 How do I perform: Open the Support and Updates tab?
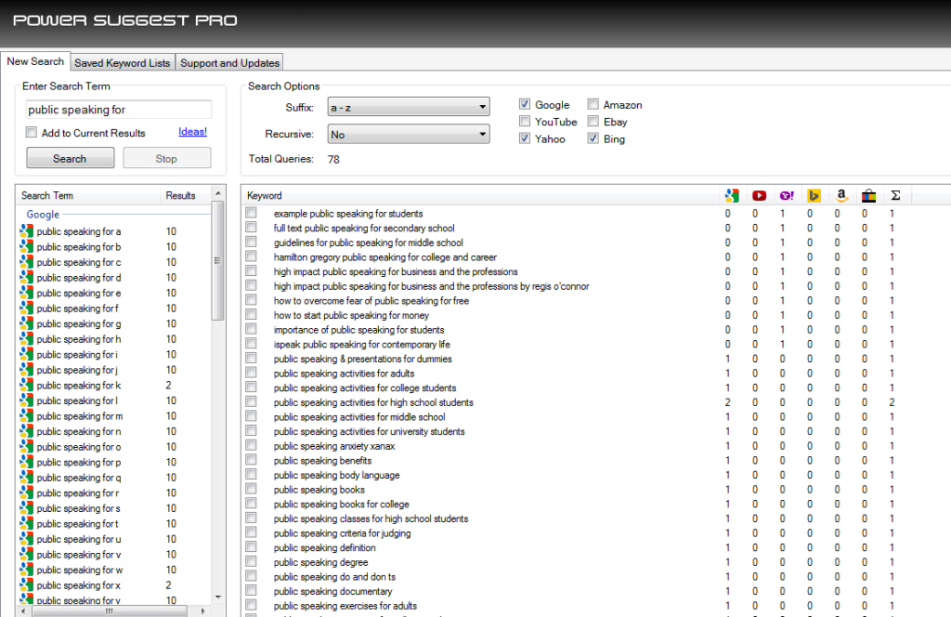[229, 63]
